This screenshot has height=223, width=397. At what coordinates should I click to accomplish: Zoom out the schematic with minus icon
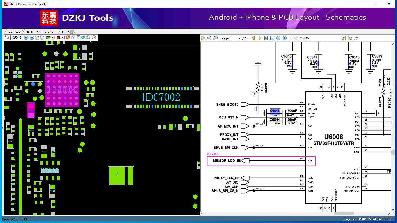[x=278, y=38]
